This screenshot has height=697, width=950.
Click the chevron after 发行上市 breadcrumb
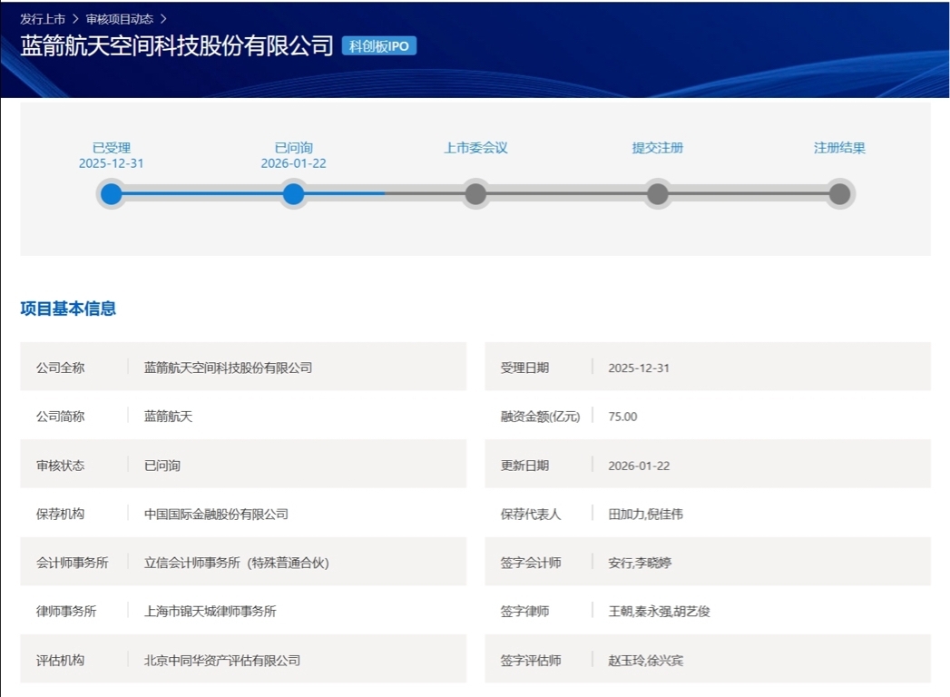click(75, 19)
